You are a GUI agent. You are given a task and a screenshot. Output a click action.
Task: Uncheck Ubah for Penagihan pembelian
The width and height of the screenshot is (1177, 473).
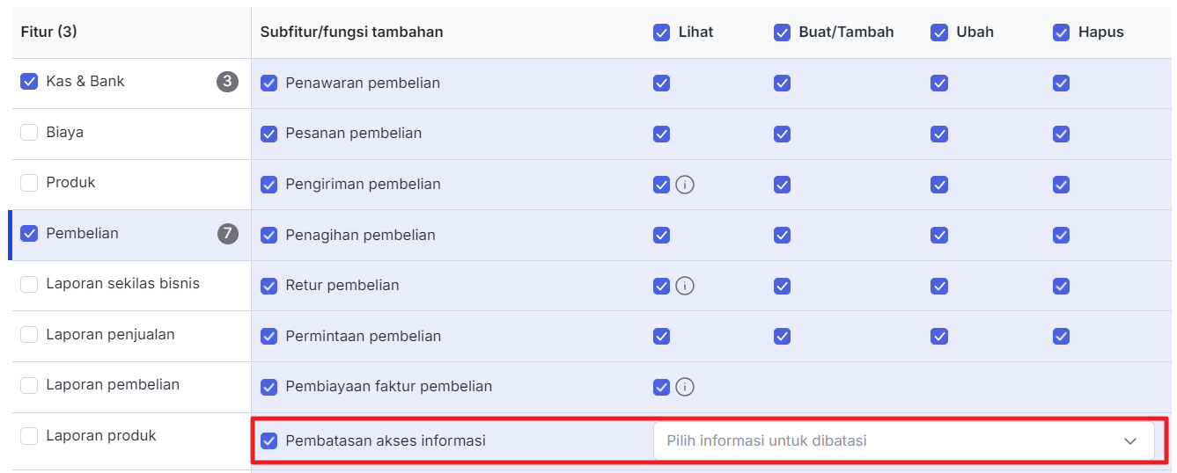point(939,236)
